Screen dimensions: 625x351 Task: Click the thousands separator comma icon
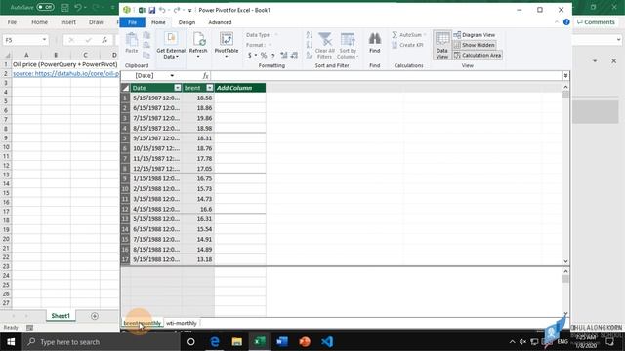[273, 55]
